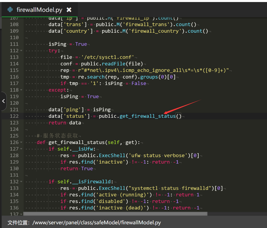Click the file path in status bar
This screenshot has height=228, width=267.
pos(97,222)
